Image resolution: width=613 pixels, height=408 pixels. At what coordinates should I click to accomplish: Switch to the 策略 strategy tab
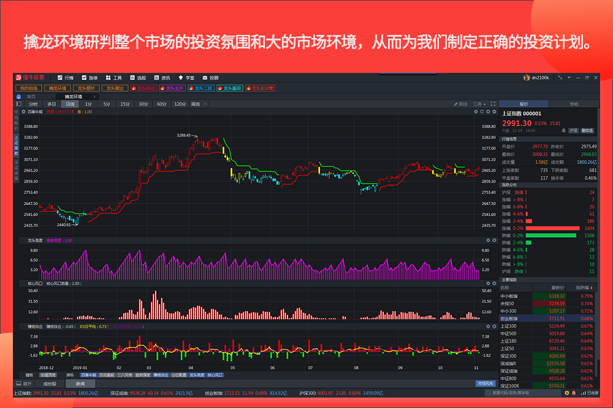pyautogui.click(x=574, y=104)
